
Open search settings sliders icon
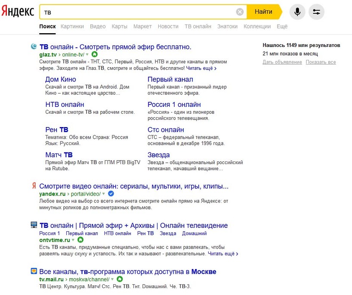316,12
